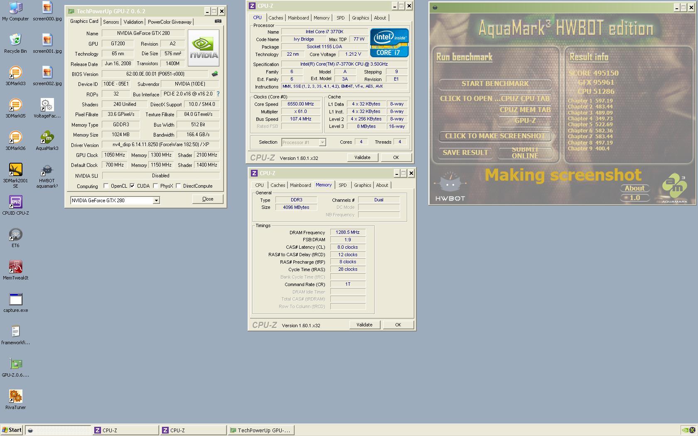Click OK in bottom CPU-Z window

398,325
